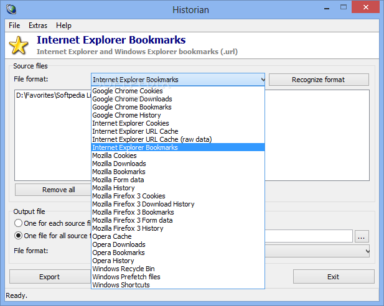Select Mozilla Bookmarks in the list
This screenshot has width=384, height=306.
(x=178, y=172)
